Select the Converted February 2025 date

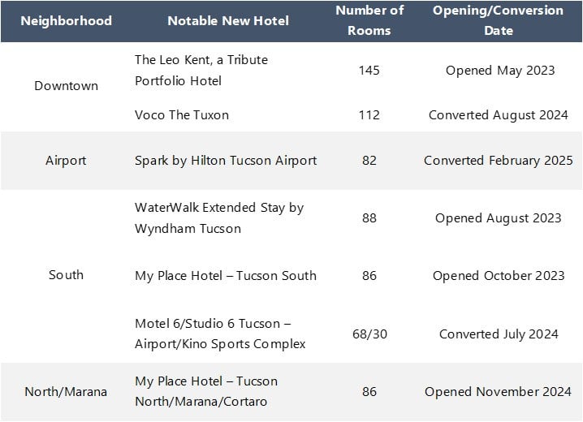[x=498, y=160]
